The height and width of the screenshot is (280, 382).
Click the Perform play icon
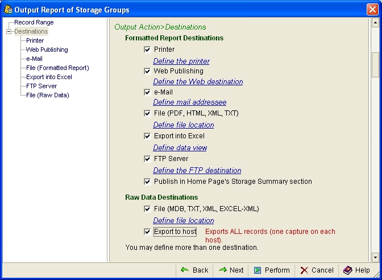tap(258, 270)
